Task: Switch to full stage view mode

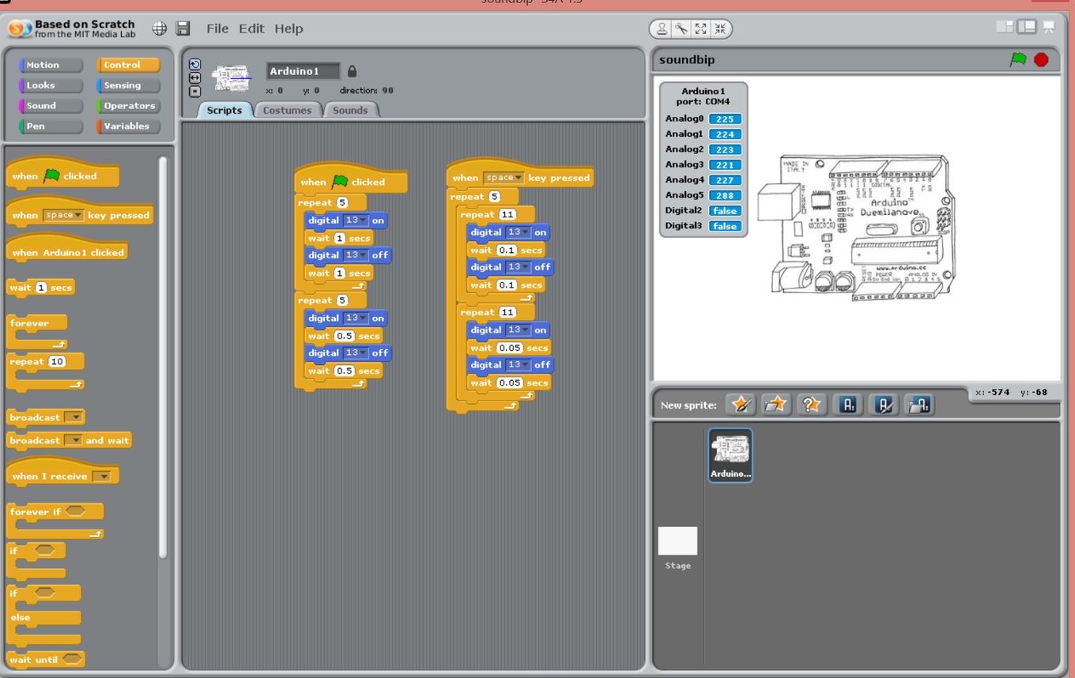Action: click(x=1027, y=27)
